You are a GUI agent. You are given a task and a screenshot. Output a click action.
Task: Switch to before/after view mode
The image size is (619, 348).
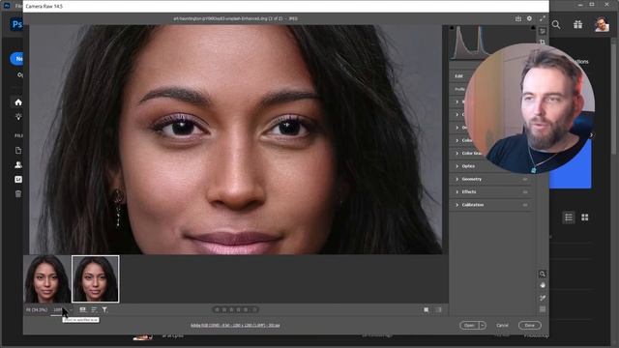tap(438, 310)
